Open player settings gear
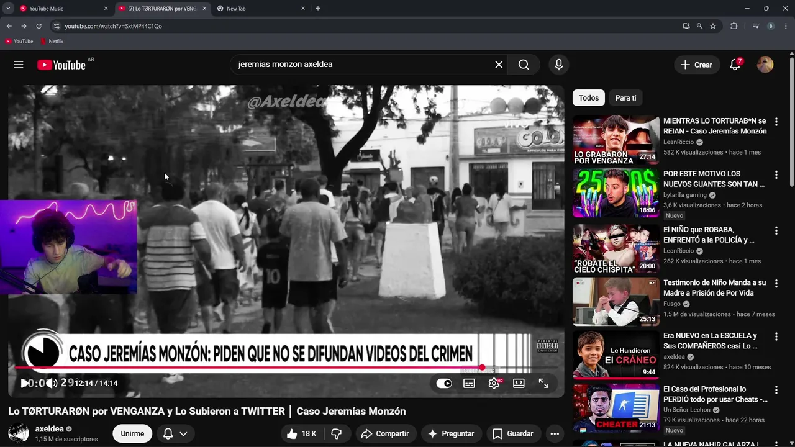Screen dimensions: 795x447 pyautogui.click(x=494, y=384)
